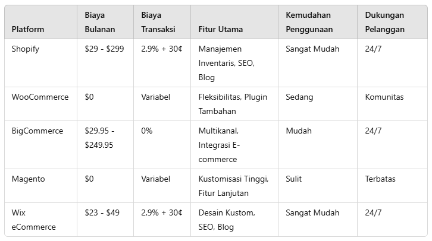The width and height of the screenshot is (432, 241).
Task: Select the Fleksibilitas, Plugin Tambahan cell
Action: [x=233, y=104]
